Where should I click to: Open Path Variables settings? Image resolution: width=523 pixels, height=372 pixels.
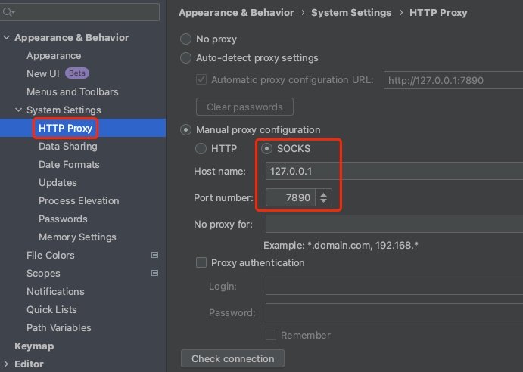[x=59, y=327]
